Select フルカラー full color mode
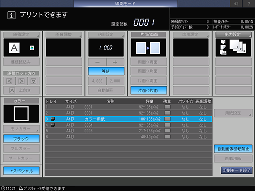The width and height of the screenshot is (255, 191). (x=22, y=148)
